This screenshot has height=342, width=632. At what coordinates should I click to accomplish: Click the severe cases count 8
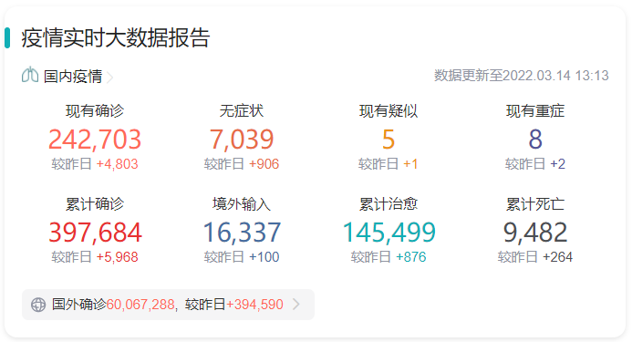point(535,140)
